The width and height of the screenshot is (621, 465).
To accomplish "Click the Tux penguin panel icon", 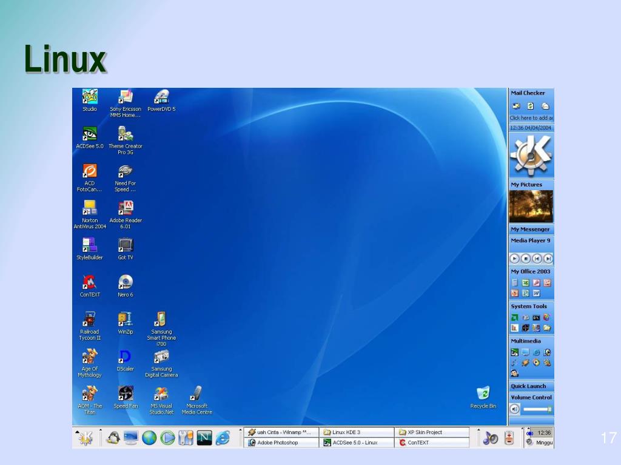I will click(113, 438).
